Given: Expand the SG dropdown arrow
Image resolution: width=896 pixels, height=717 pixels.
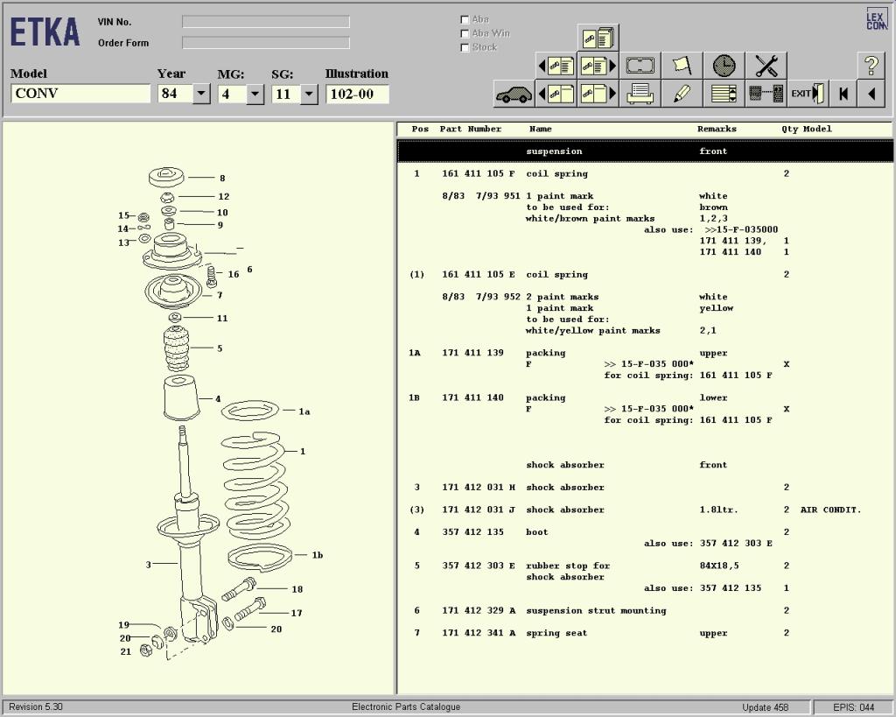Looking at the screenshot, I should coord(308,94).
